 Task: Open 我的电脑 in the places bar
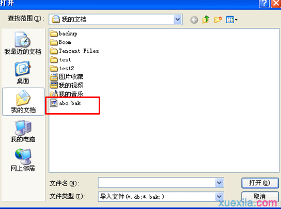23,131
